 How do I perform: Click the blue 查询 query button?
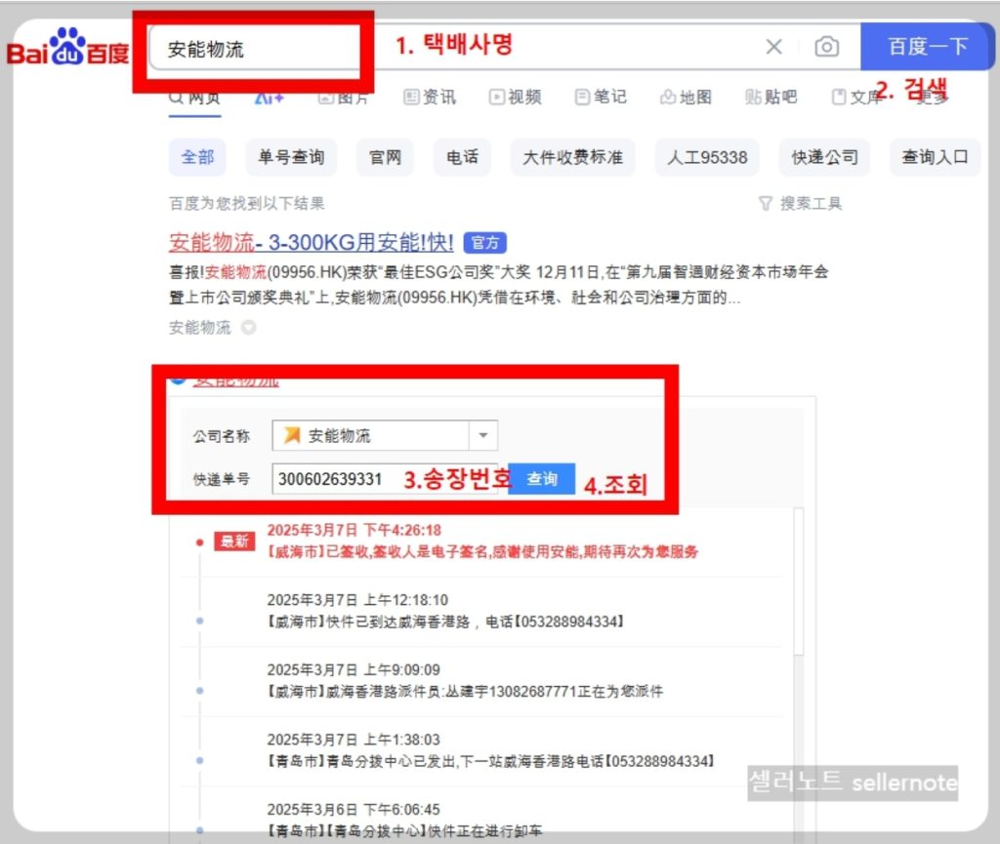click(x=542, y=479)
